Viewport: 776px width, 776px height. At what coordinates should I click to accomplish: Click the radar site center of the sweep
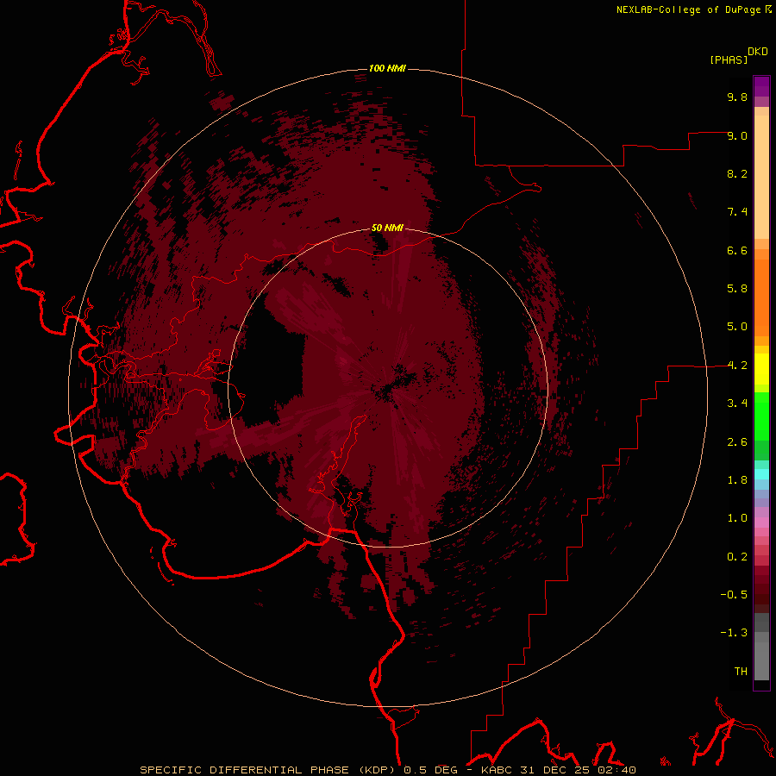387,389
